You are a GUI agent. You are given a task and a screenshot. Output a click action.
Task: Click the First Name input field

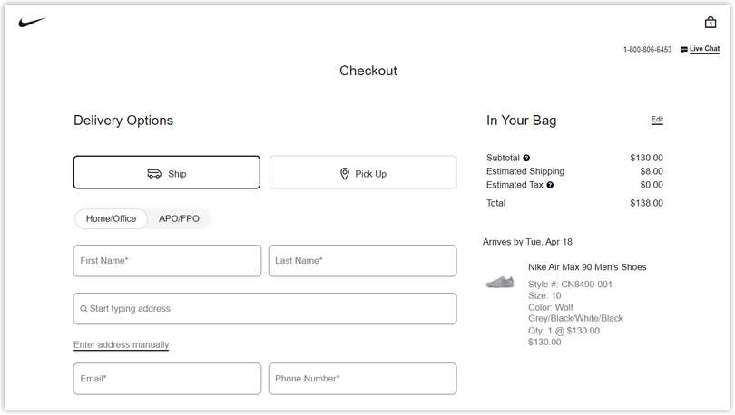(167, 261)
